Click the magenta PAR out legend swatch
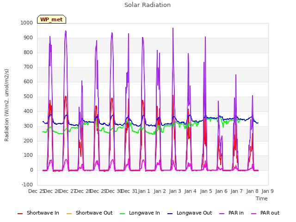 [254, 213]
